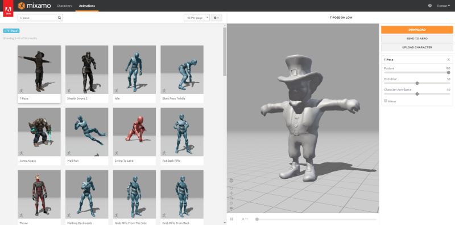Pause the animation playback
Viewport: 455px width, 225px height.
pyautogui.click(x=231, y=219)
